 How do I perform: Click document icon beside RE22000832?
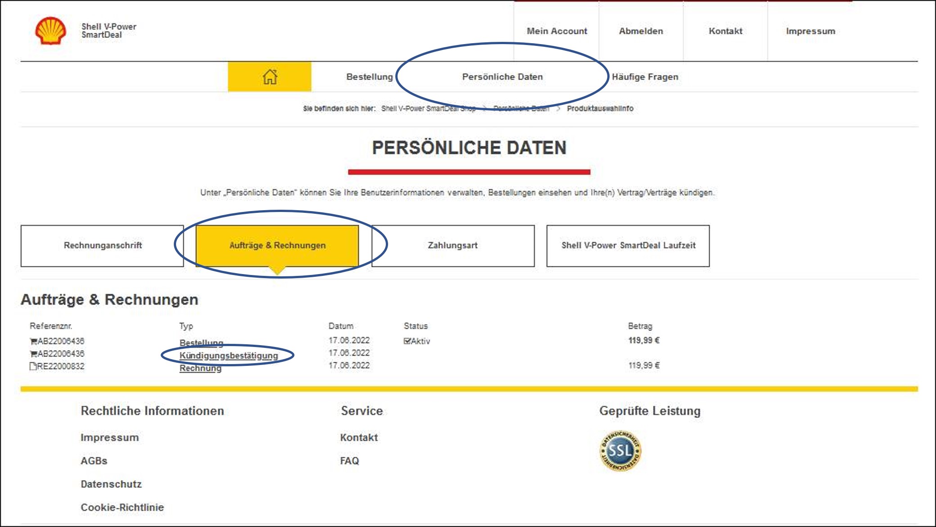coord(33,366)
